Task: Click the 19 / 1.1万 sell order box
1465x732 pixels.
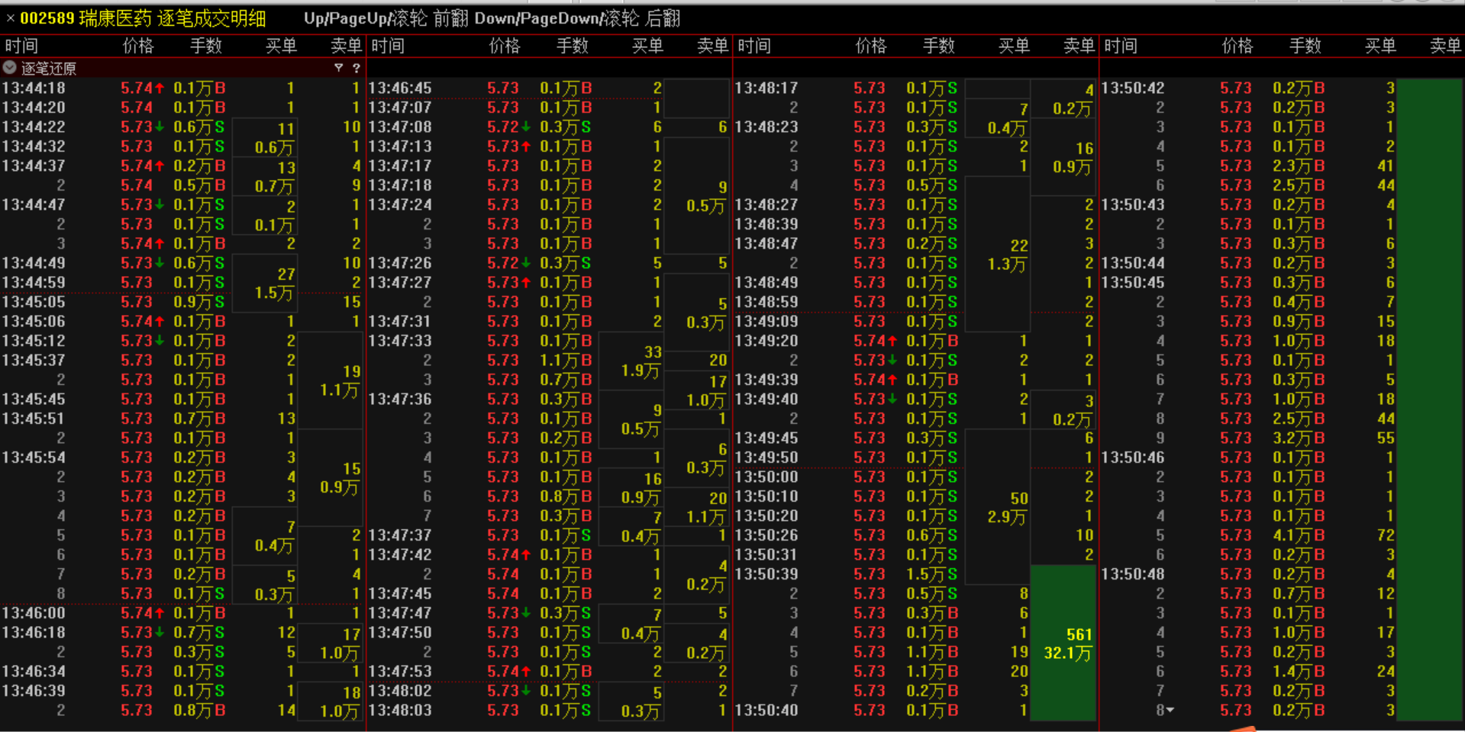Action: tap(330, 380)
